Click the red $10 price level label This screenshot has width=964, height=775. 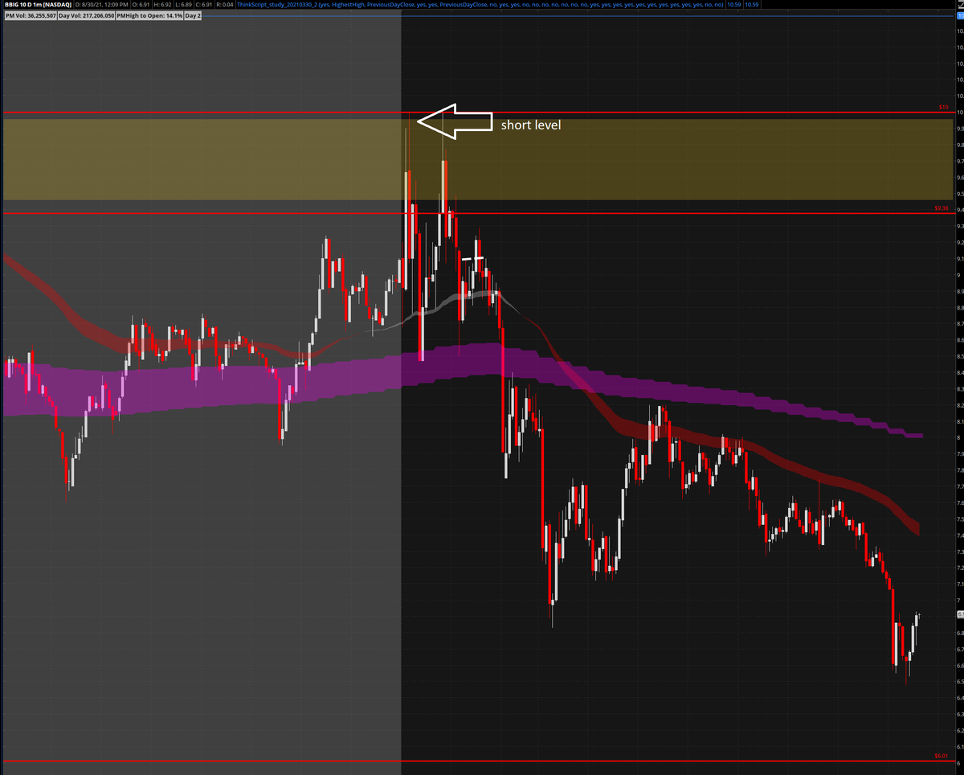click(943, 107)
